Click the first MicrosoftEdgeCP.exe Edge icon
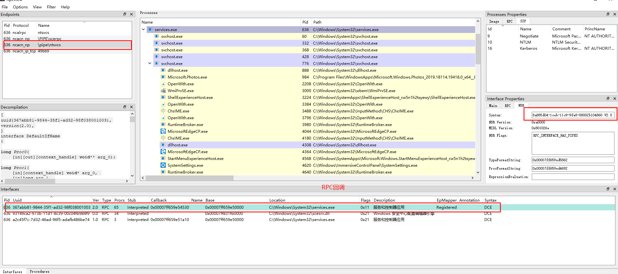This screenshot has width=618, height=274. pyautogui.click(x=163, y=132)
